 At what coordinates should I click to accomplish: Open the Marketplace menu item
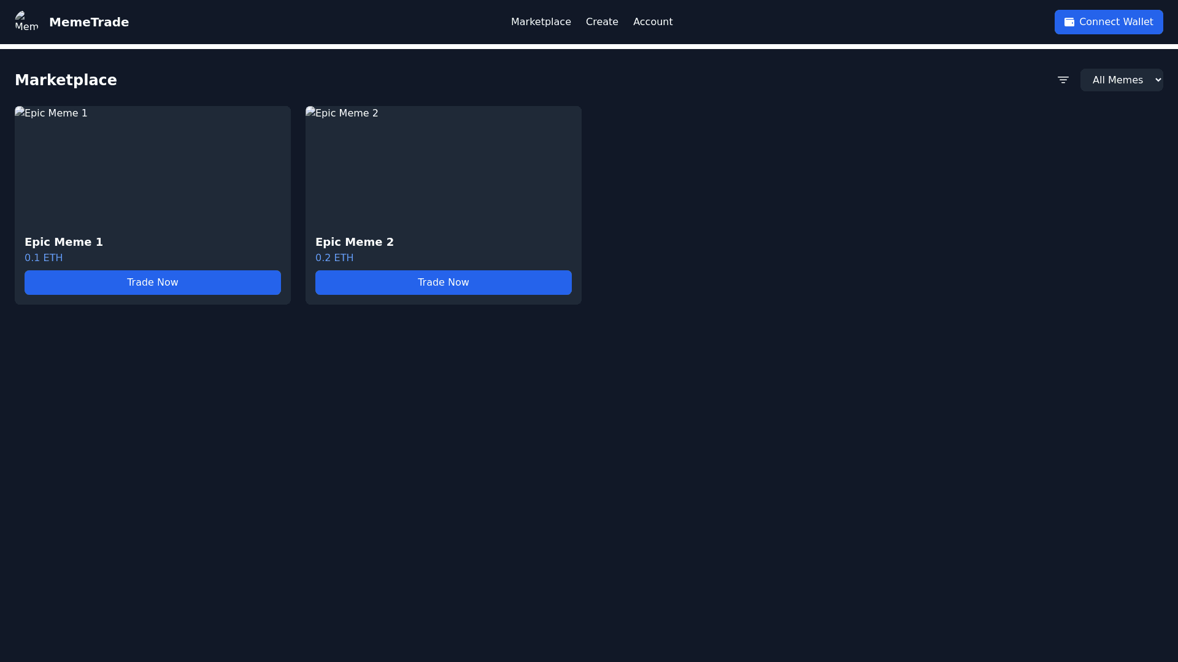pos(541,21)
